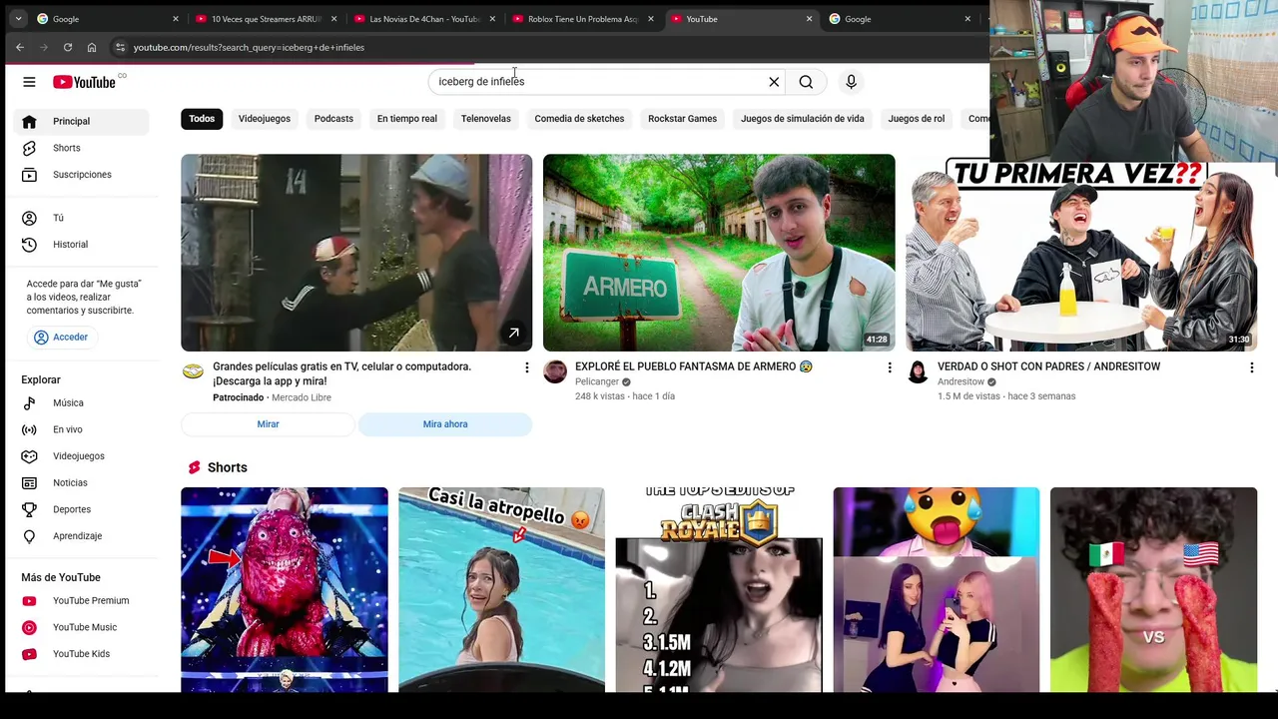This screenshot has height=719, width=1278.
Task: Click the Pelicanger channel avatar
Action: [555, 372]
